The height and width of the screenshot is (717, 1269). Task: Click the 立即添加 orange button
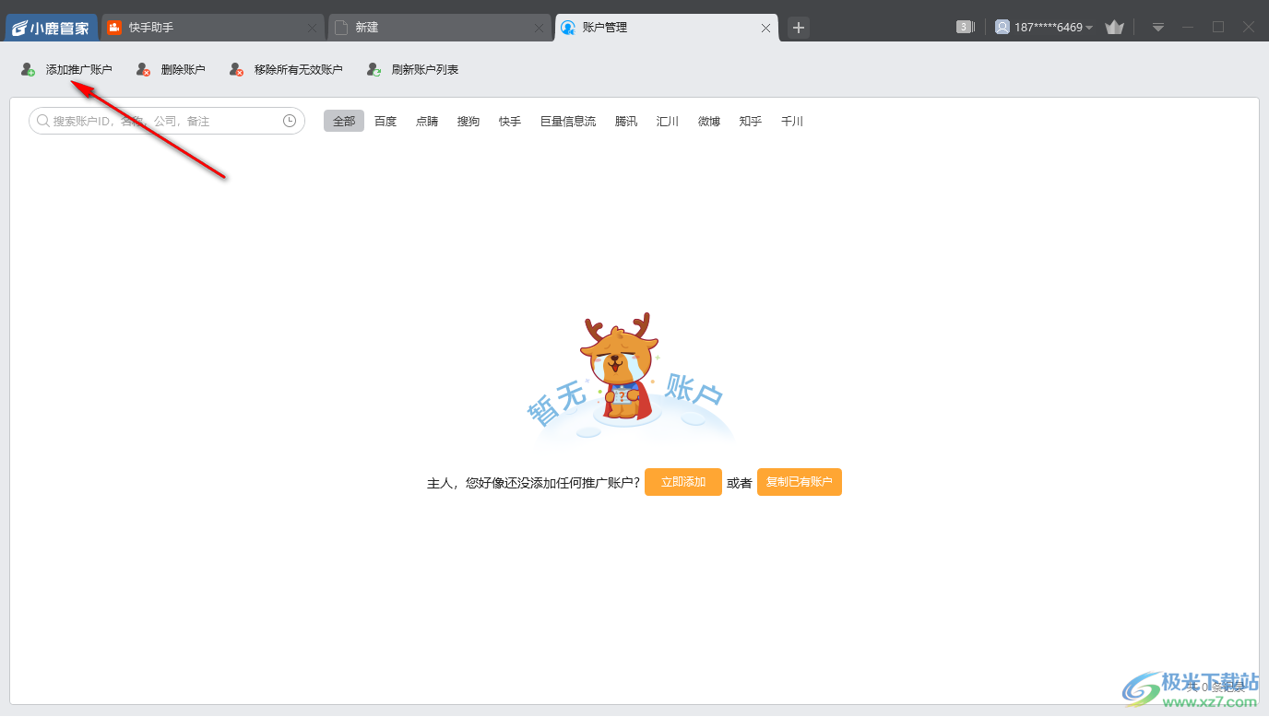point(683,482)
